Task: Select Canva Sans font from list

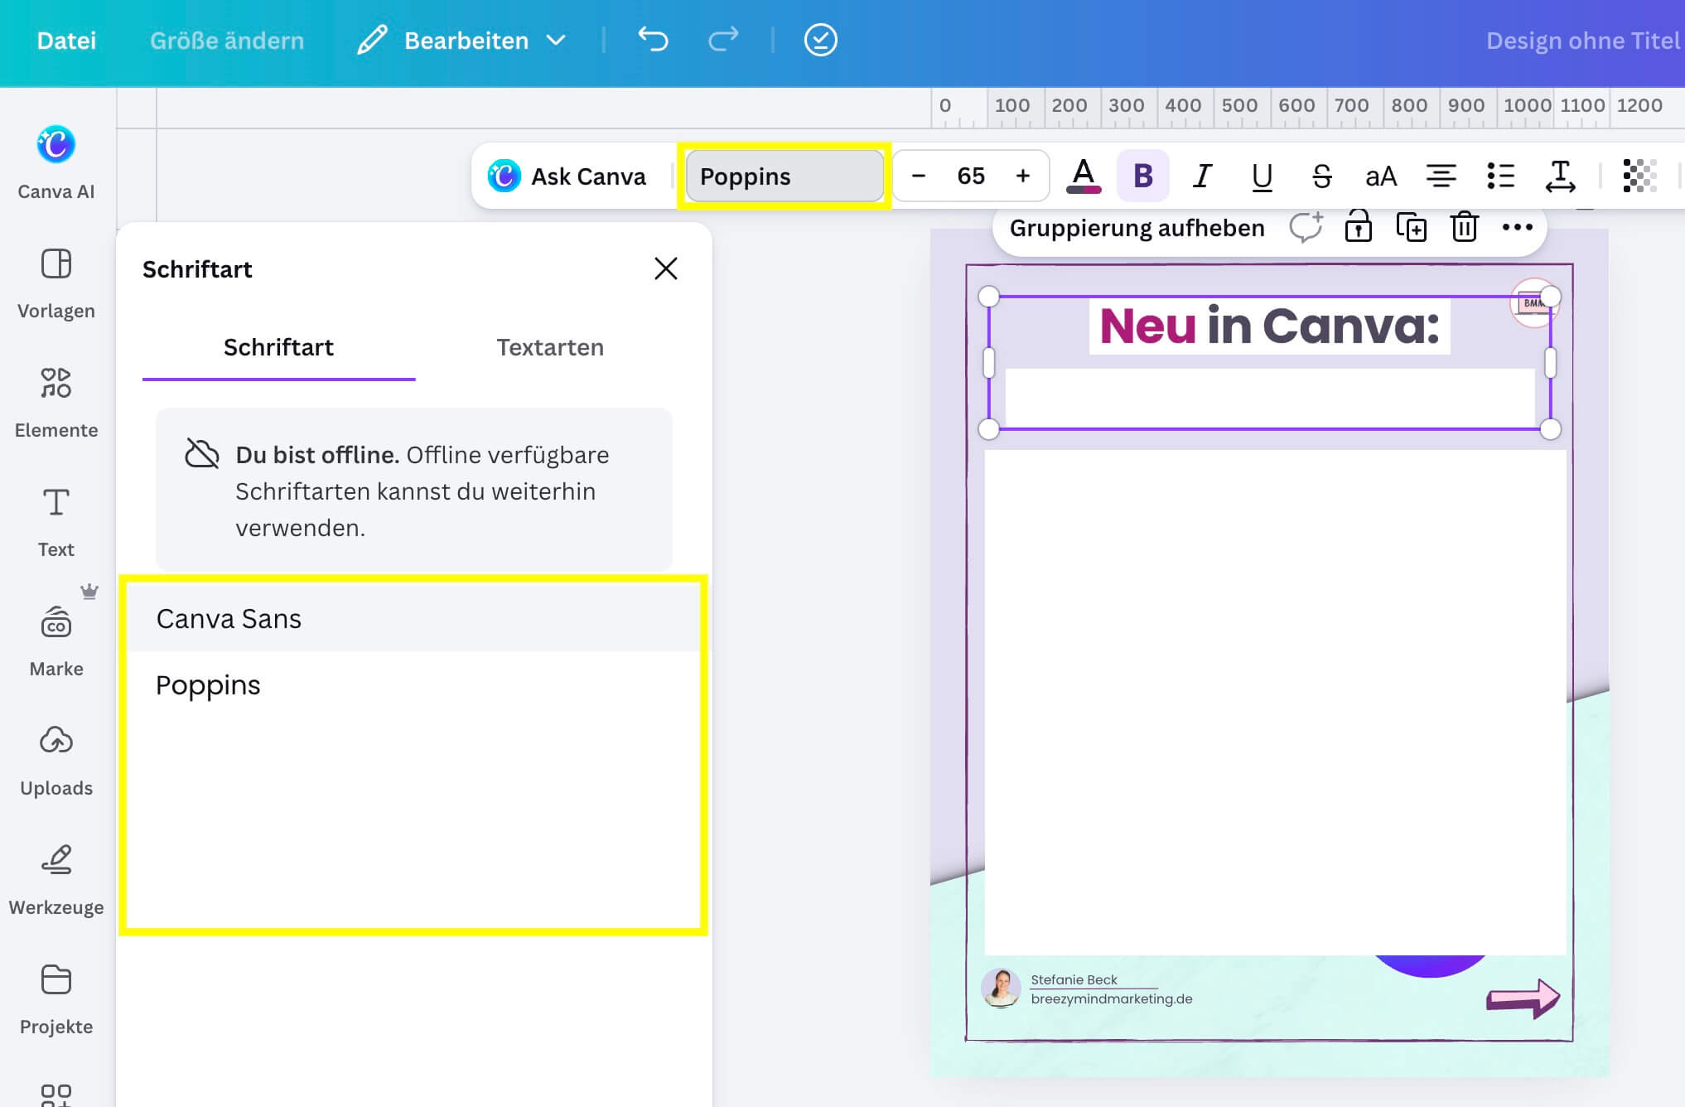Action: point(229,619)
